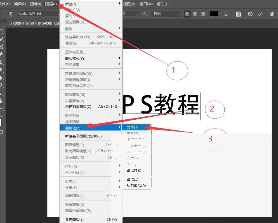278x223 pixels.
Task: Choose 文字(T) in rasterize submenu
Action: (136, 127)
